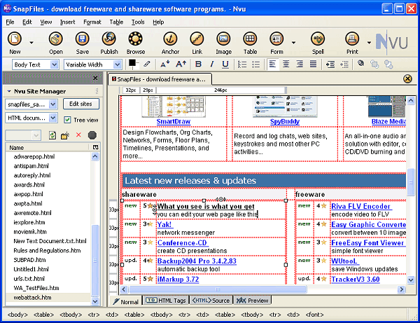
Task: Apply bulleted list formatting
Action: [255, 64]
